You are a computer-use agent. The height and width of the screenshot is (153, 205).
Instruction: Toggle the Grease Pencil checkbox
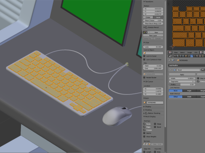click(x=146, y=27)
